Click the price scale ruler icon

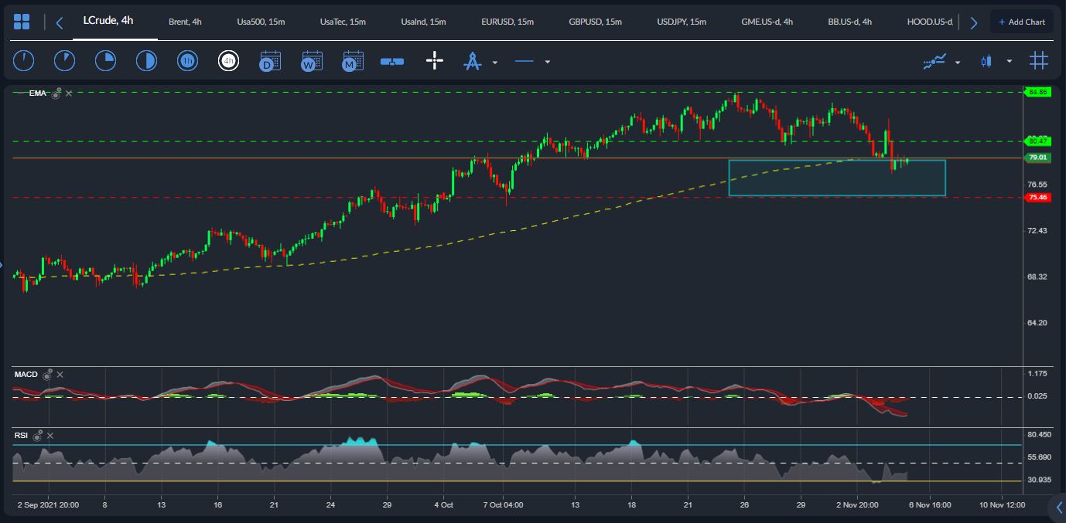[x=392, y=61]
